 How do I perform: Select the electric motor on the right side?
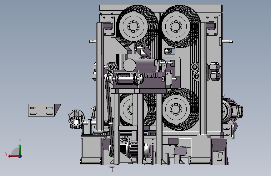(x=232, y=110)
